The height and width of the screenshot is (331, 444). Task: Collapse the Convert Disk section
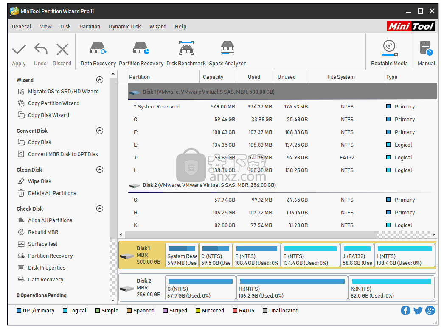point(100,131)
